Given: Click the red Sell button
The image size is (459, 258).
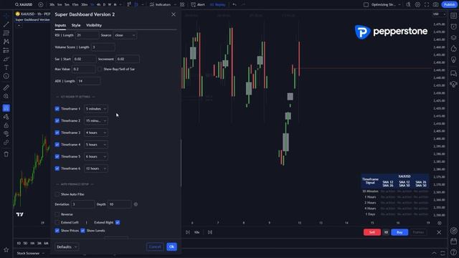Looking at the screenshot, I should (x=372, y=232).
